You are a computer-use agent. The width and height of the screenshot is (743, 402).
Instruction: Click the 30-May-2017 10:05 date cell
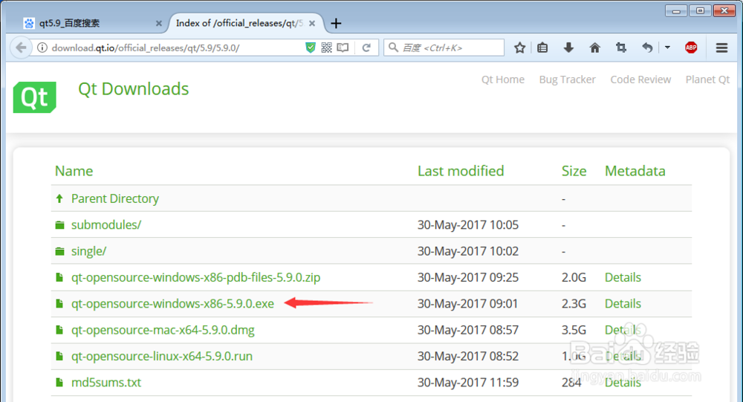click(x=467, y=224)
